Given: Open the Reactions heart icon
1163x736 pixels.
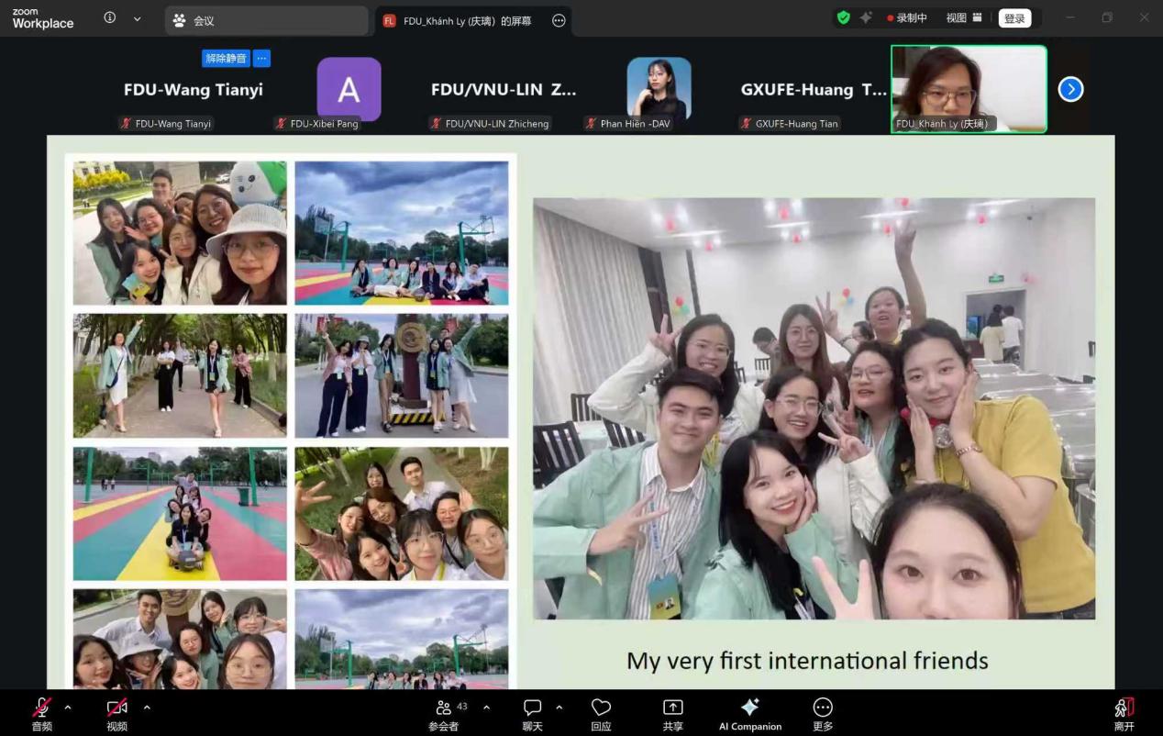Looking at the screenshot, I should 601,708.
